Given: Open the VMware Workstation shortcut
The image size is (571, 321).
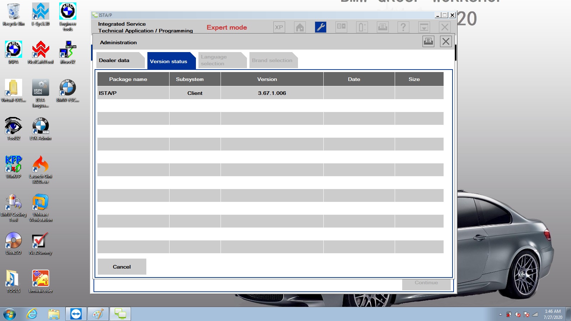Looking at the screenshot, I should (40, 208).
